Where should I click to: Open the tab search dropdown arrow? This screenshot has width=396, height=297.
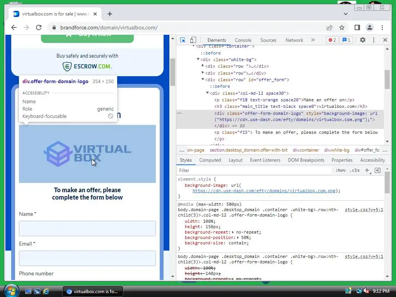click(x=345, y=14)
